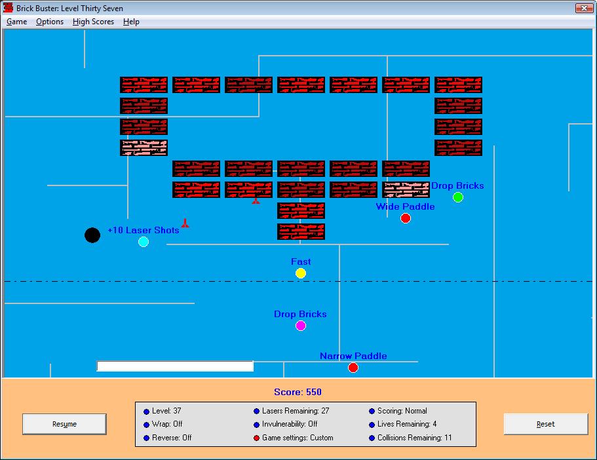Click the green Drop Bricks powerup ball
The height and width of the screenshot is (460, 597).
458,197
